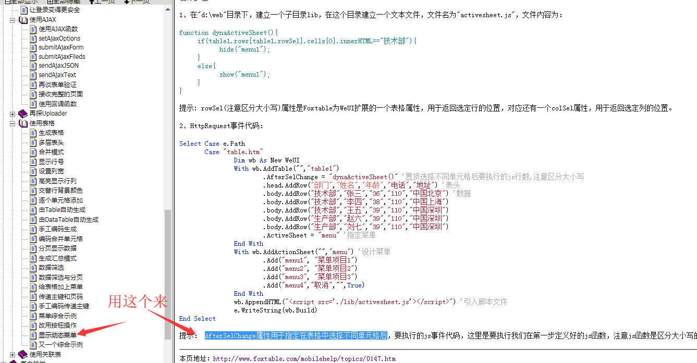Click the page icon next to 使用回调函数
The height and width of the screenshot is (363, 697).
[x=33, y=104]
